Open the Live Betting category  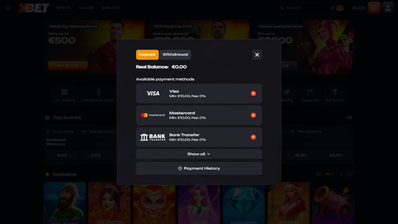[x=64, y=95]
